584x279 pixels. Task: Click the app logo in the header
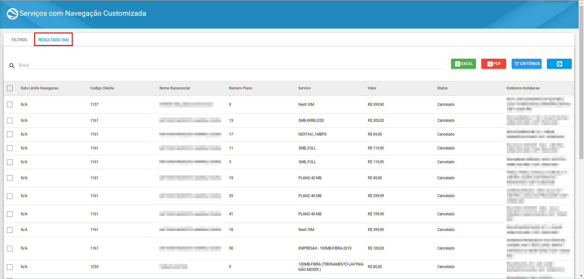click(13, 13)
